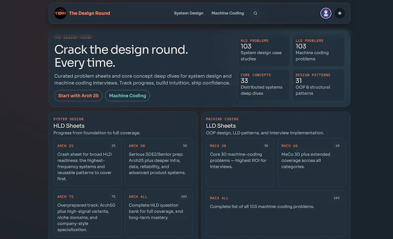
Task: Click "Progress from foundation to full coverage." text
Action: pyautogui.click(x=97, y=133)
